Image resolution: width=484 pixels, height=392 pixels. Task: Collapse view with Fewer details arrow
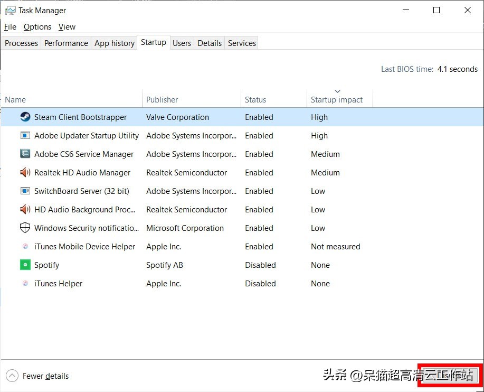[12, 376]
